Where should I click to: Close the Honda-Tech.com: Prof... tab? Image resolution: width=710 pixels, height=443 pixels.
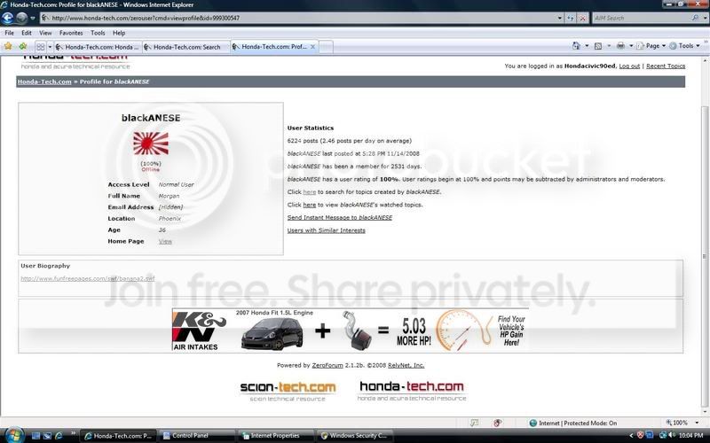click(x=312, y=47)
